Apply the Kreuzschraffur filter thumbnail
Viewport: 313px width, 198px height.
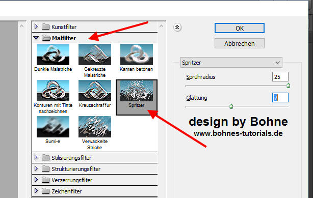[x=95, y=91]
